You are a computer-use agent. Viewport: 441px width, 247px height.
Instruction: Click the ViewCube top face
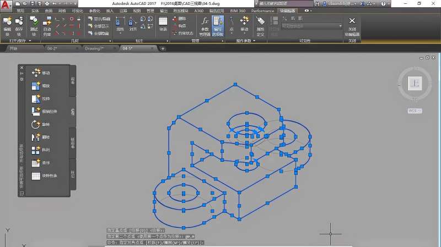[x=415, y=84]
